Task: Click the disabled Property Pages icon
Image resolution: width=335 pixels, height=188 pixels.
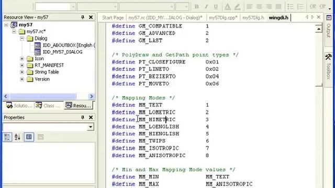Action: coord(40,137)
